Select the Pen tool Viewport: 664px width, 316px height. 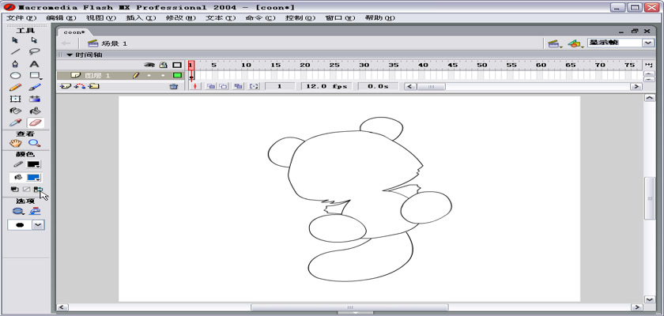click(x=16, y=64)
